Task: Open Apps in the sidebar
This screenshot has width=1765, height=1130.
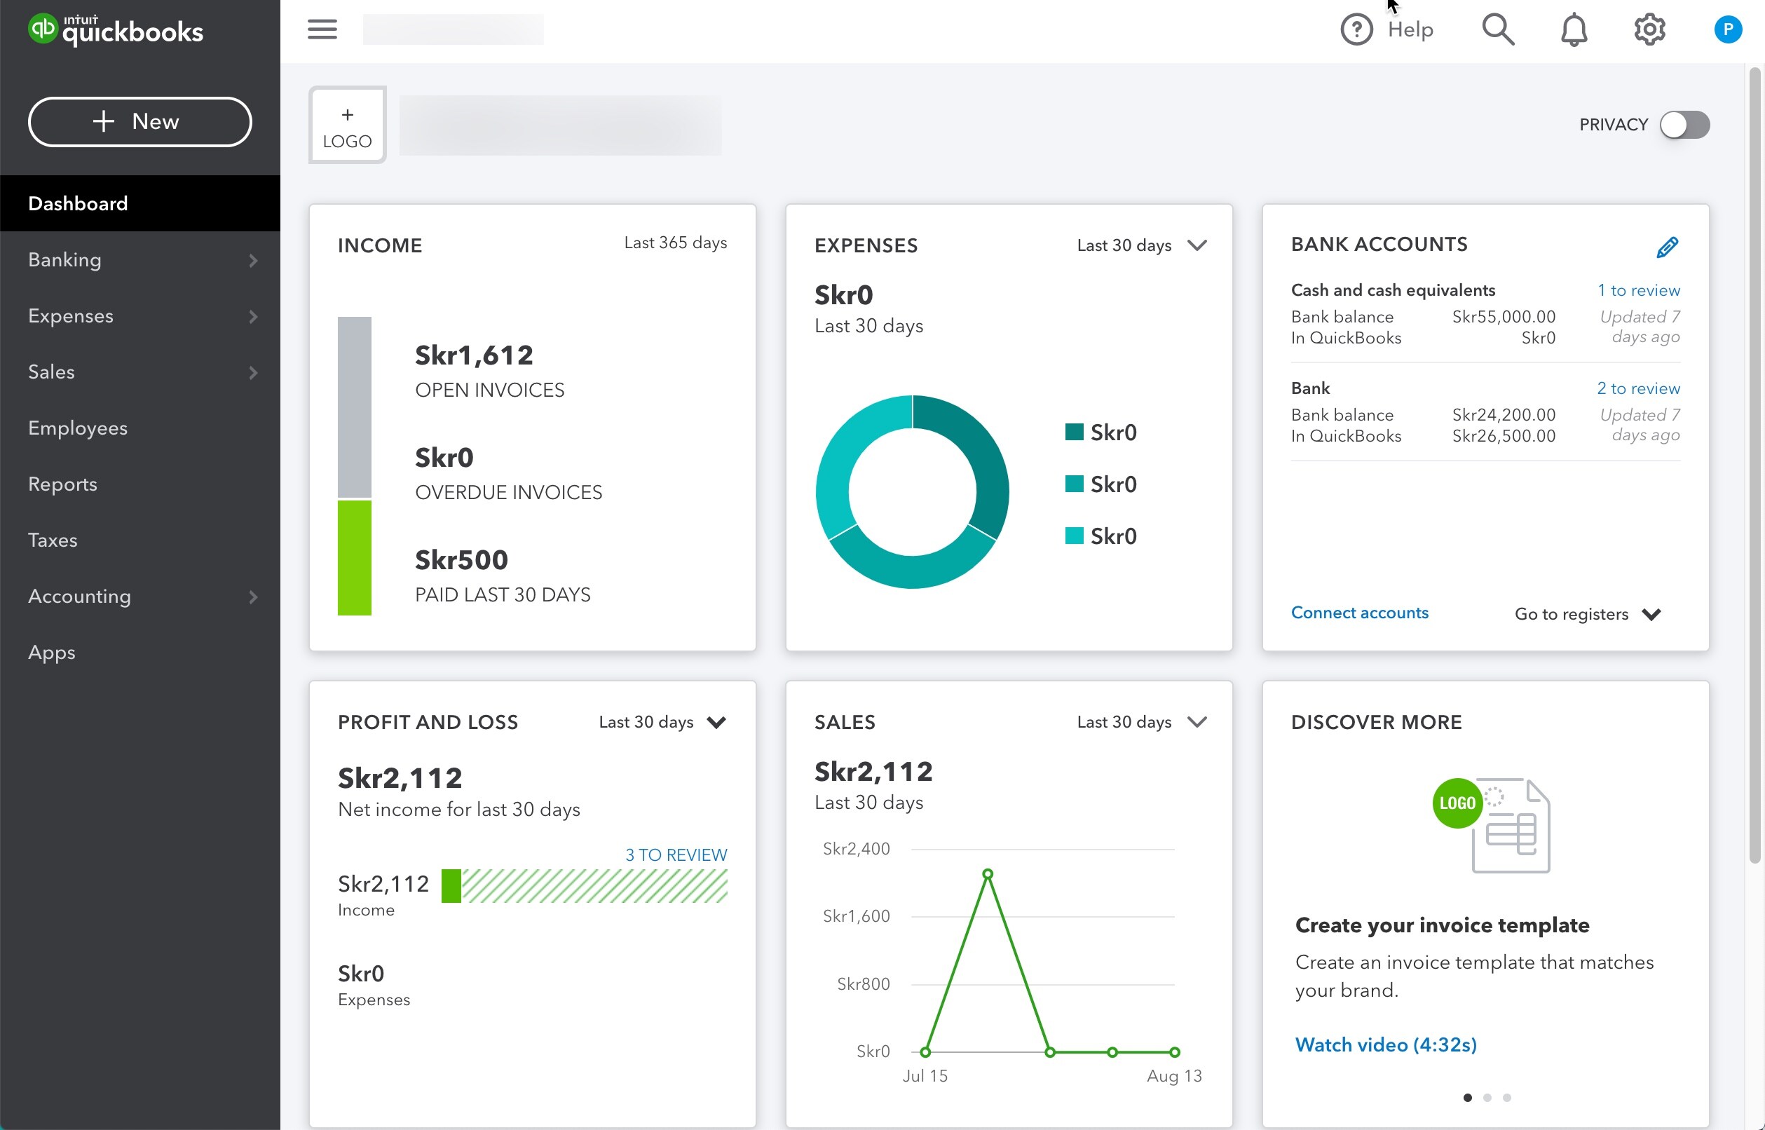Action: pyautogui.click(x=140, y=653)
